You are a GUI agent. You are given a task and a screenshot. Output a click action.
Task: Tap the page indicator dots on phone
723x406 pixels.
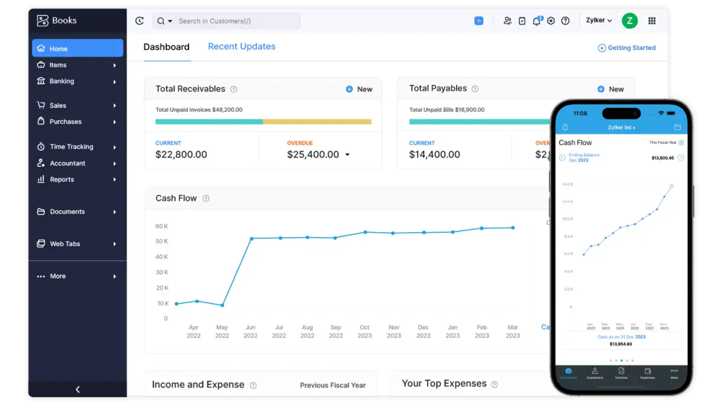click(x=621, y=360)
